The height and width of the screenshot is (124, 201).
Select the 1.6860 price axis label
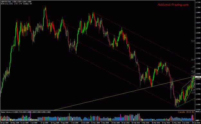(x=198, y=13)
